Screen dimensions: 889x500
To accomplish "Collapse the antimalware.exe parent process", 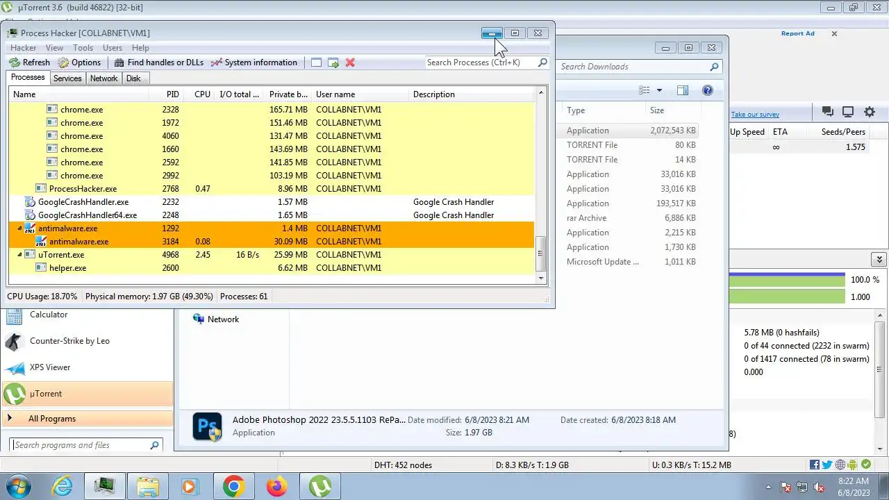I will pos(19,228).
